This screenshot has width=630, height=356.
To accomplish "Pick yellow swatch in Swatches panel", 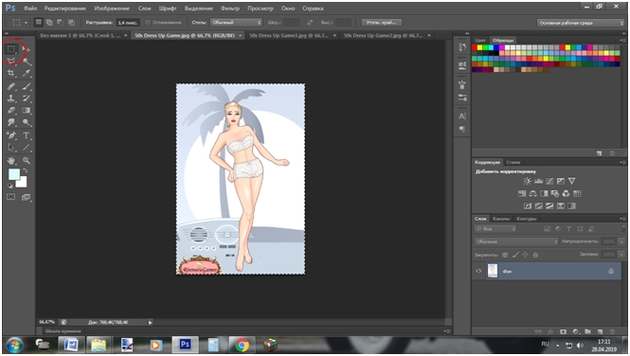I will [479, 47].
